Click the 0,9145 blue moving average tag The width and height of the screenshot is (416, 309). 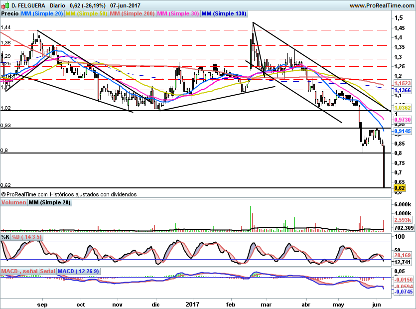402,131
